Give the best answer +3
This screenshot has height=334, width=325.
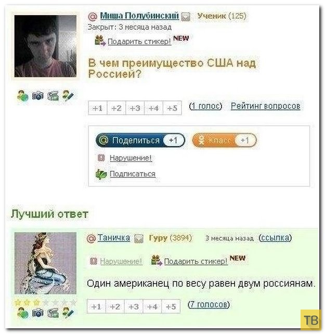[134, 306]
